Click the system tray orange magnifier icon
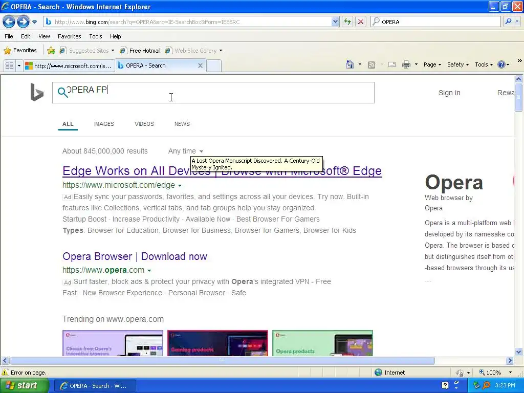 [487, 385]
